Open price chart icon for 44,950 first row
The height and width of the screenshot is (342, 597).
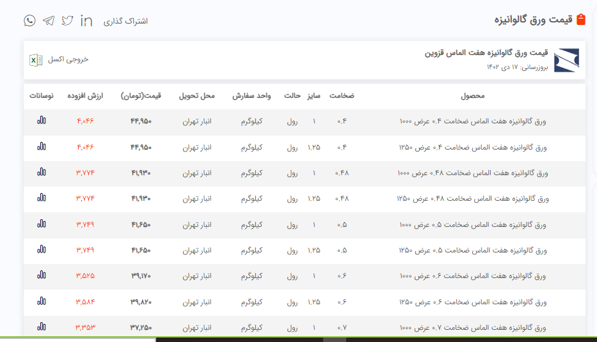click(42, 120)
